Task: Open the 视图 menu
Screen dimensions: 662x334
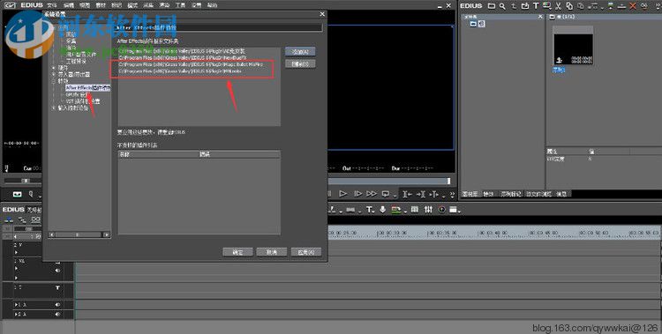Action: 85,5
